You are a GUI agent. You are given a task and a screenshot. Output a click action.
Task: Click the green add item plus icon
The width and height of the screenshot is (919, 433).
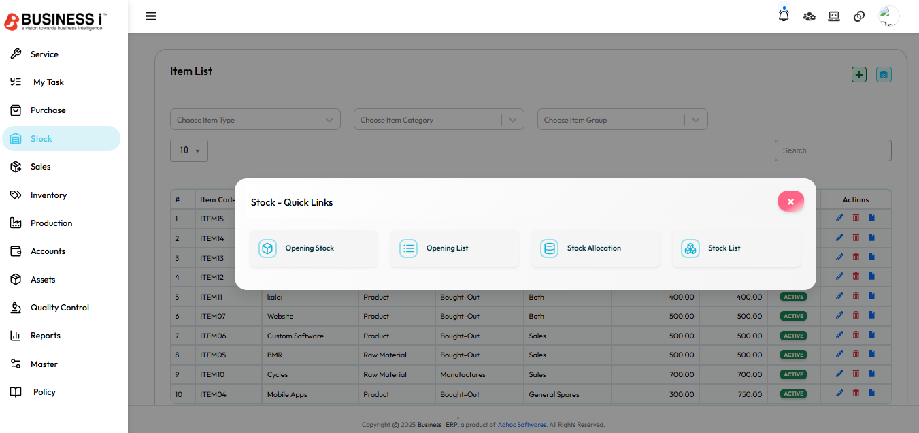tap(859, 75)
